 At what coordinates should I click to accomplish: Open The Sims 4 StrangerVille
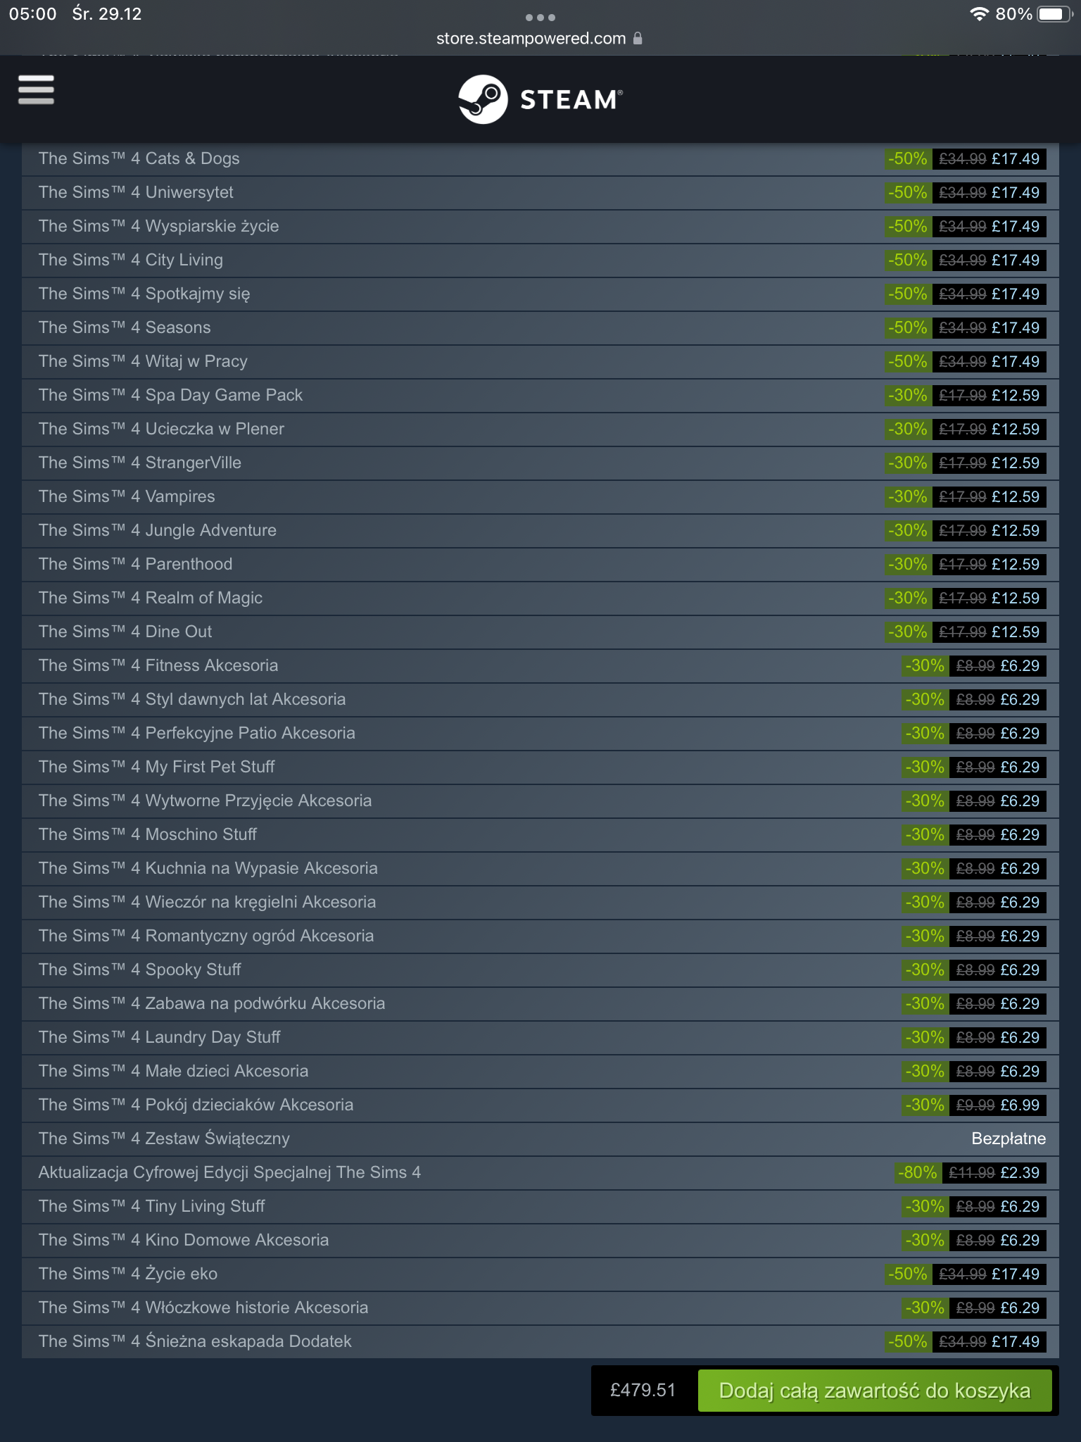coord(140,463)
